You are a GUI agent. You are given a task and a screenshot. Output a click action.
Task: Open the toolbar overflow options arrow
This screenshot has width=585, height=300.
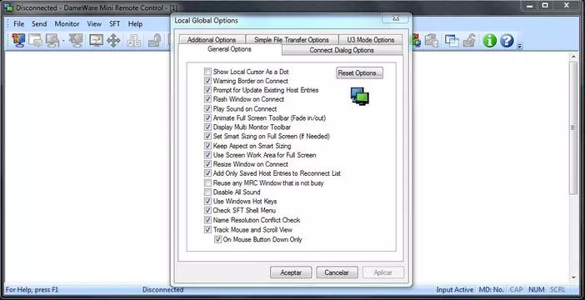[520, 47]
